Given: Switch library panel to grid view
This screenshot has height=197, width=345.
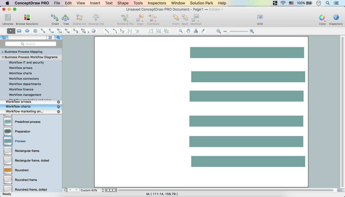Looking at the screenshot, I should tap(50, 38).
